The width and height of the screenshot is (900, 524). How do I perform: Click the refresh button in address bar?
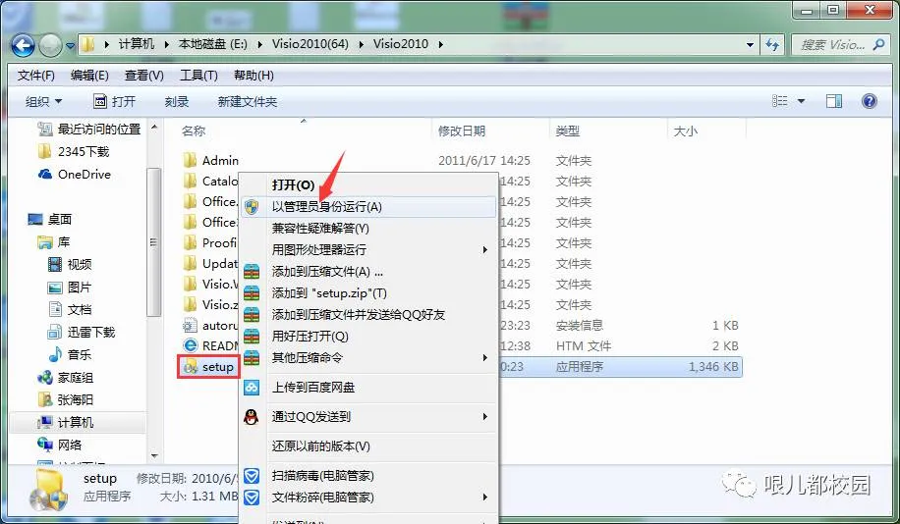click(x=772, y=45)
